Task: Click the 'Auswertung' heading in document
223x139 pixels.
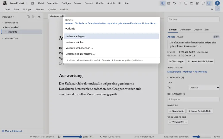Action: click(71, 75)
